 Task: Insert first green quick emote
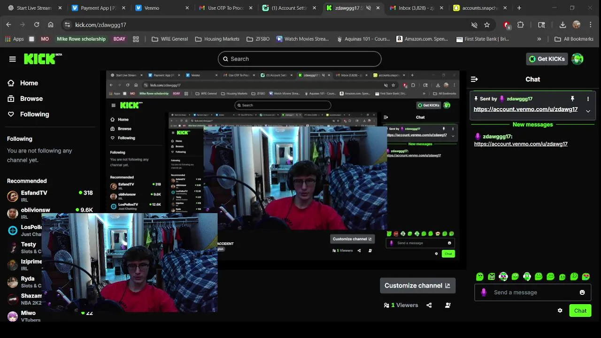click(x=480, y=277)
